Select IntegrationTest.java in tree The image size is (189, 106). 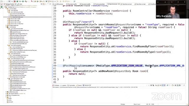click(17, 87)
